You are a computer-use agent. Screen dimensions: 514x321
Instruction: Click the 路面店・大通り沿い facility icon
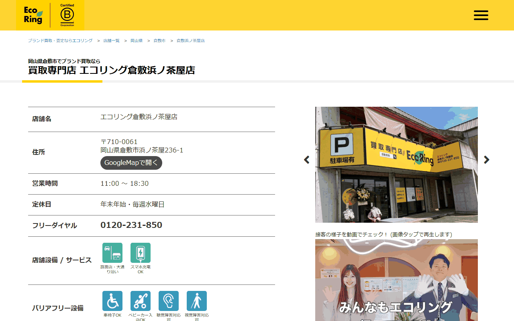[112, 253]
